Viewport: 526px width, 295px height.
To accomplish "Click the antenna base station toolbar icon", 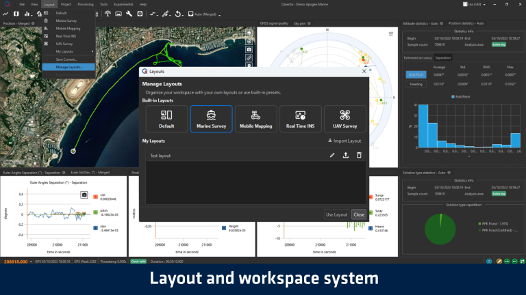I will point(108,14).
